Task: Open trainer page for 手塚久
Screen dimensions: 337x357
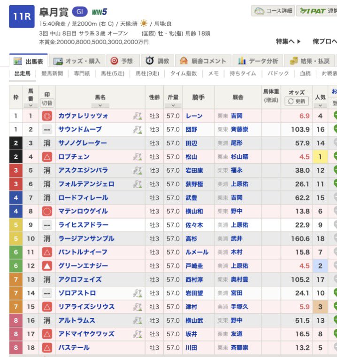Action: click(x=239, y=307)
